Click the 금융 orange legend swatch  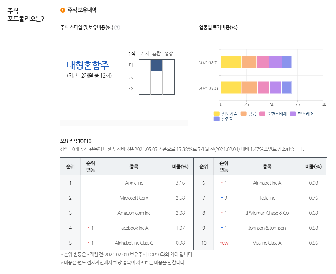click(244, 114)
